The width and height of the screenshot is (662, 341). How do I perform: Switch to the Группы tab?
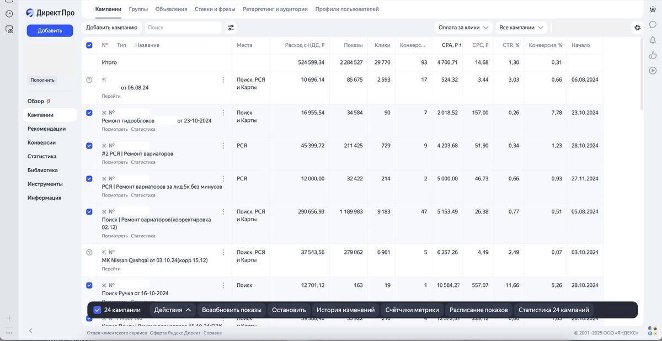(138, 9)
